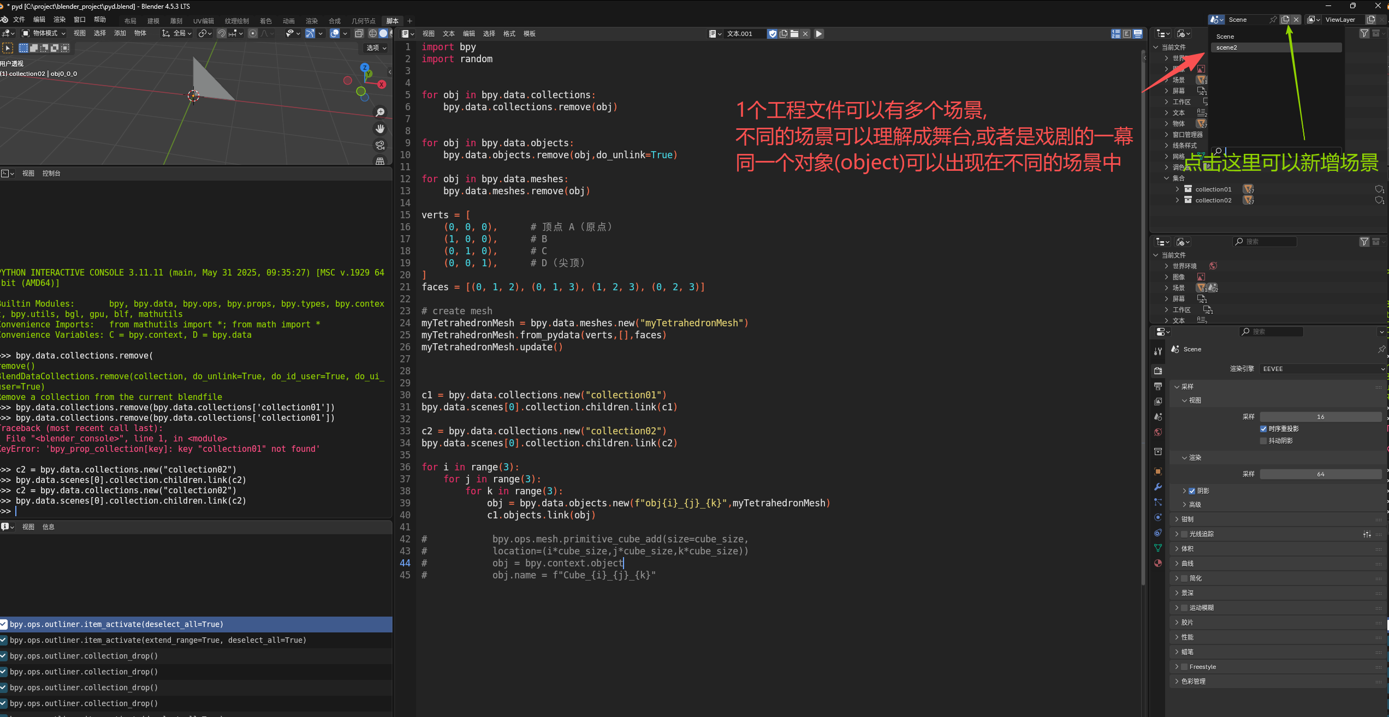Open the Material properties tab icon
This screenshot has height=717, width=1389.
pos(1157,563)
